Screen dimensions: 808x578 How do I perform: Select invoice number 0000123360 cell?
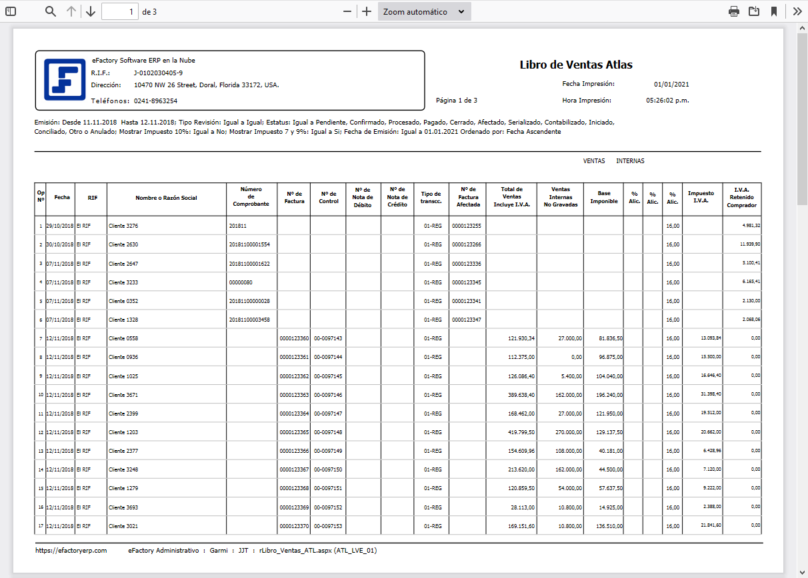pyautogui.click(x=294, y=338)
